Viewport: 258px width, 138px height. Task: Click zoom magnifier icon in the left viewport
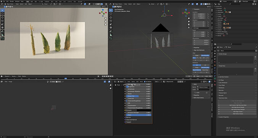106,18
